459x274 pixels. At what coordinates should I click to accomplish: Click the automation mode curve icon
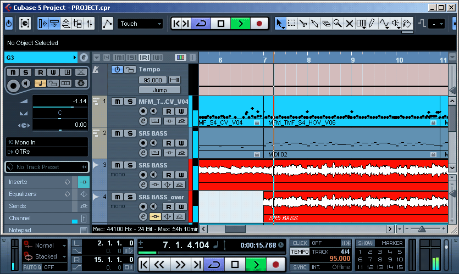point(107,24)
